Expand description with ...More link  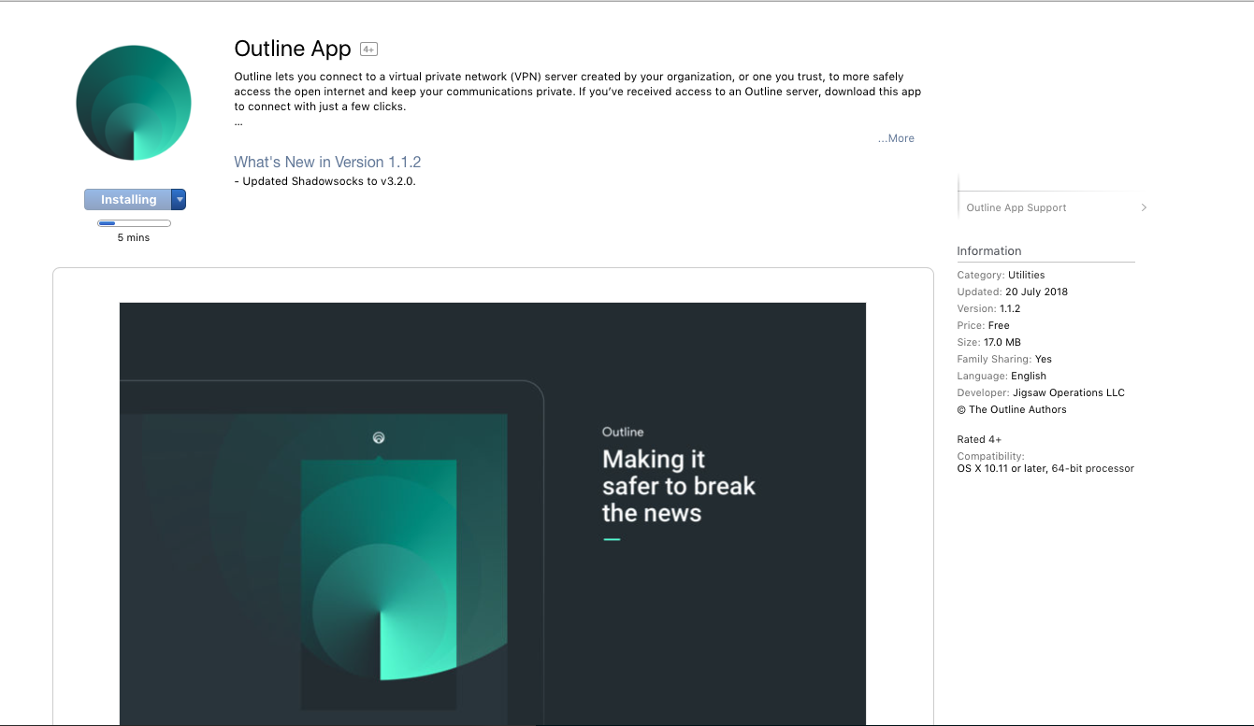[x=896, y=138]
